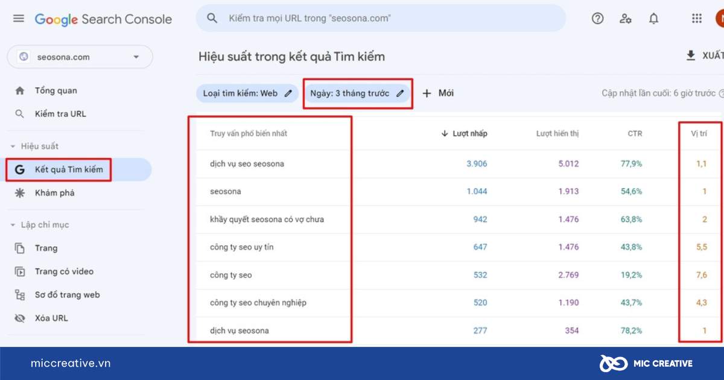Image resolution: width=724 pixels, height=380 pixels.
Task: Sort by CTR column header
Action: [635, 133]
